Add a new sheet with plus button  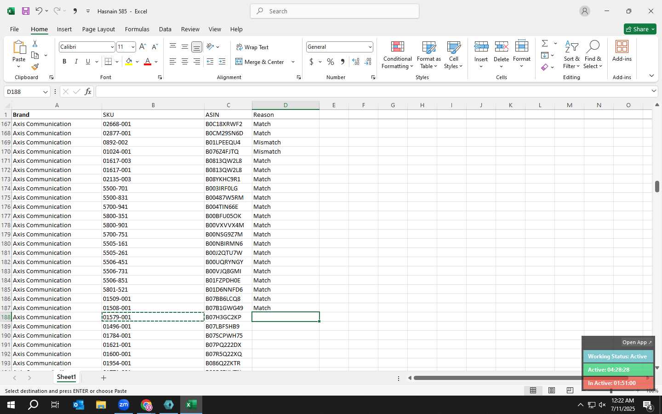[103, 378]
